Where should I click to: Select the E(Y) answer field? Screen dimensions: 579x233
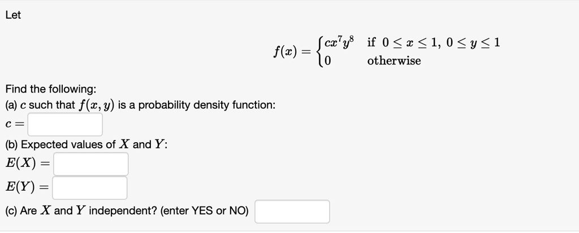pyautogui.click(x=90, y=188)
